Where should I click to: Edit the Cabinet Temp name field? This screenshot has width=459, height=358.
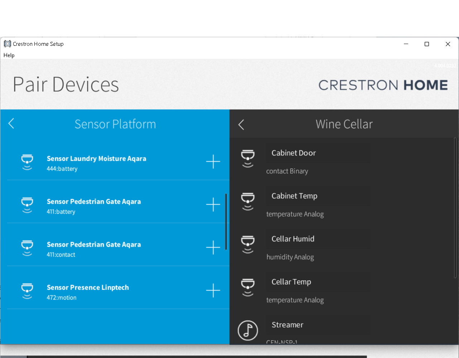(318, 196)
